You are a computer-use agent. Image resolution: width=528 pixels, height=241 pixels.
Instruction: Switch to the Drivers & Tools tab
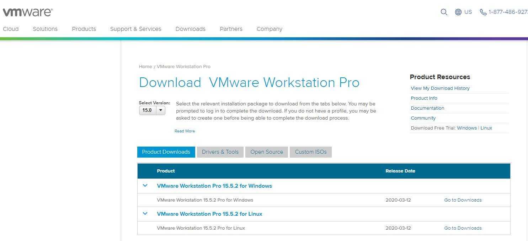point(220,152)
